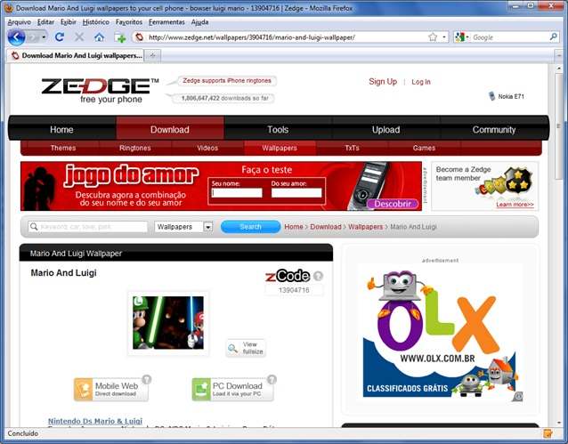Open the Community navigation tab

[x=494, y=130]
